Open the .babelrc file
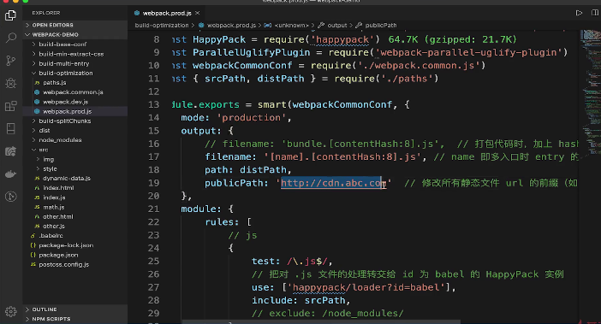 point(51,236)
